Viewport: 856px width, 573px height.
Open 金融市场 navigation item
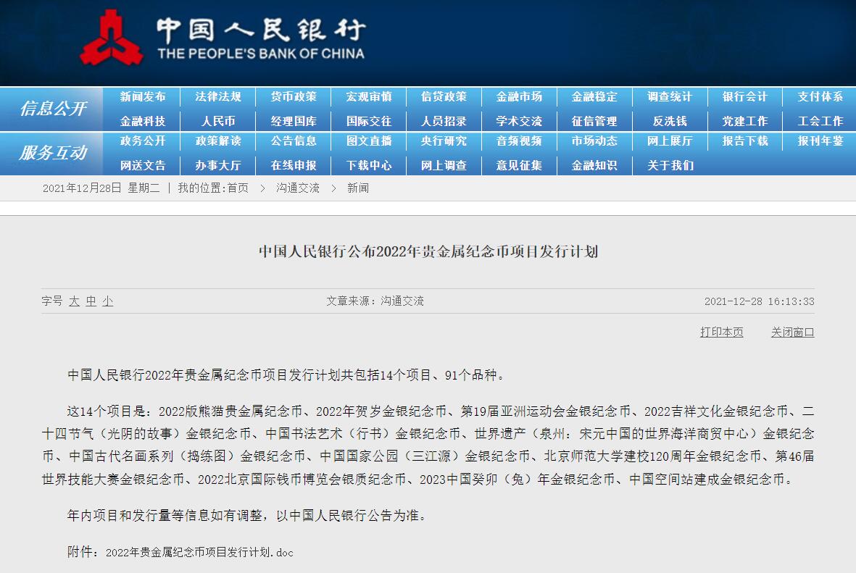coord(519,96)
